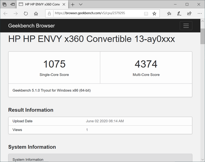Click the Geekbench 5.1.0 Tryout version text
This screenshot has height=162, width=205.
(52, 90)
